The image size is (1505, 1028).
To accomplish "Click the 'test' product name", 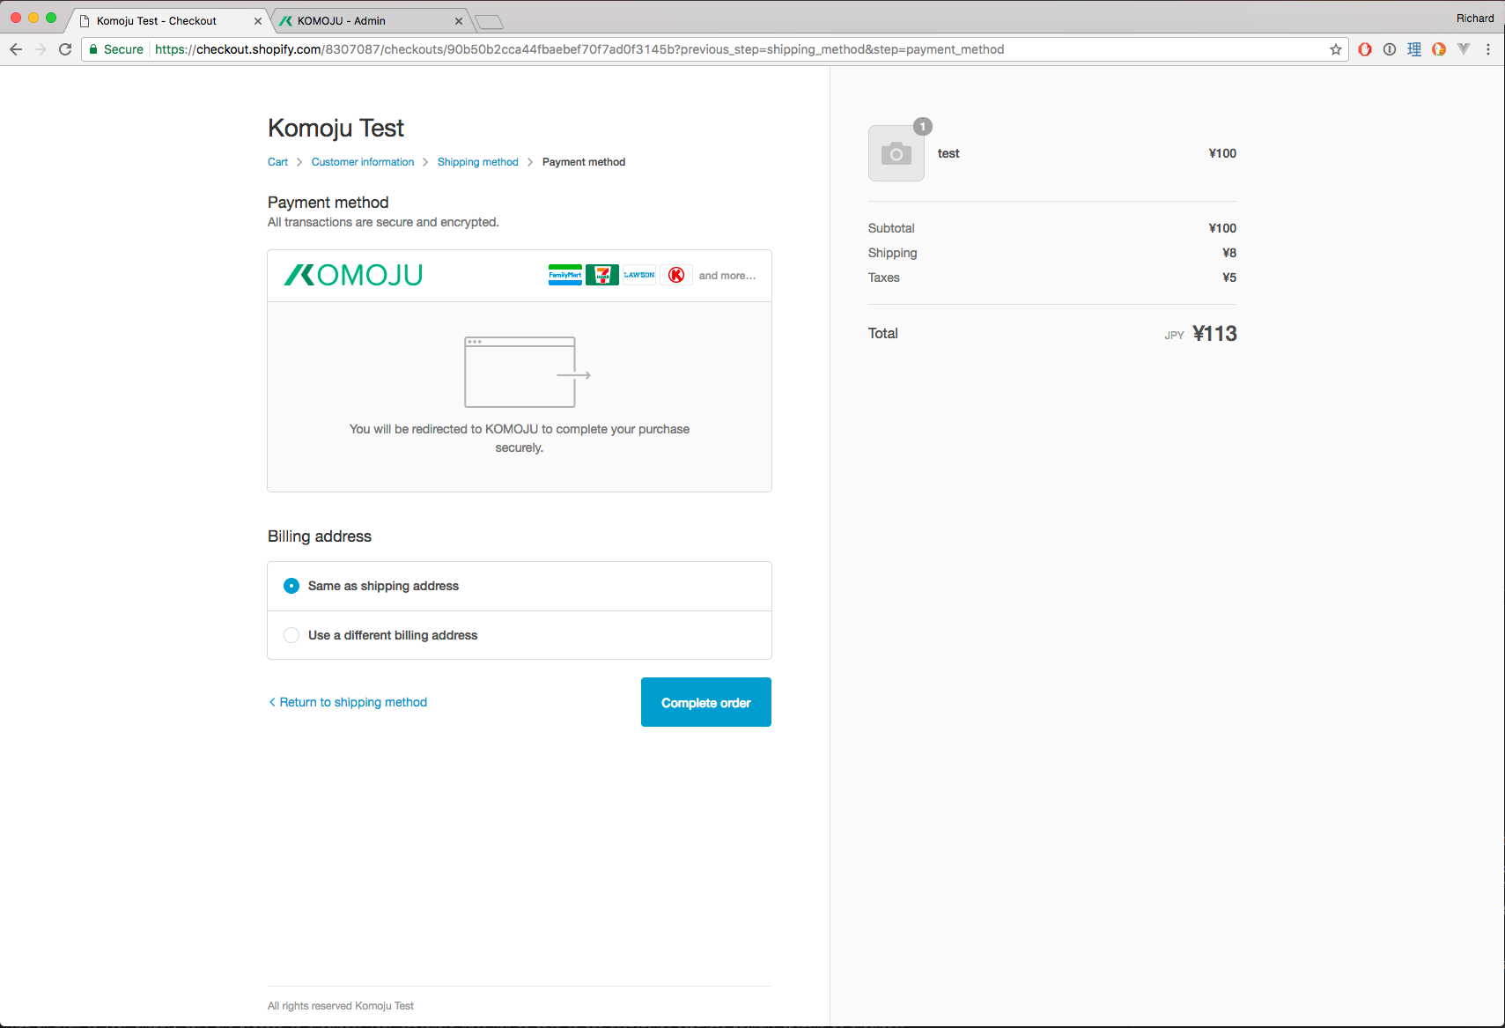I will 948,153.
